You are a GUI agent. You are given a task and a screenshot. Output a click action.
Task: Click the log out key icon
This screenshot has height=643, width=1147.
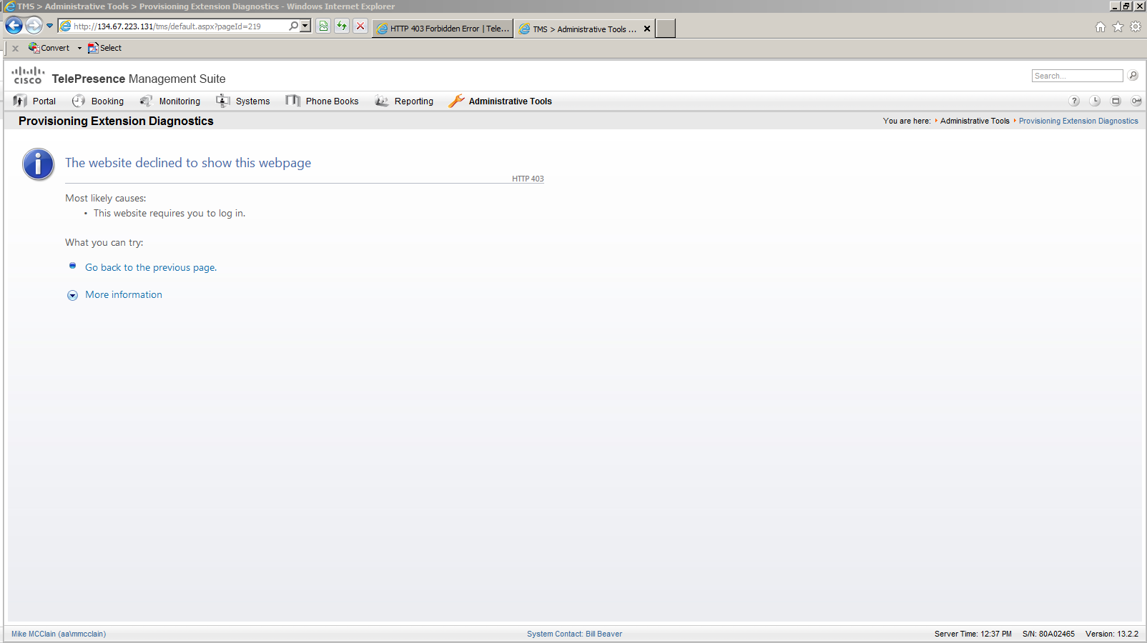pyautogui.click(x=1136, y=101)
